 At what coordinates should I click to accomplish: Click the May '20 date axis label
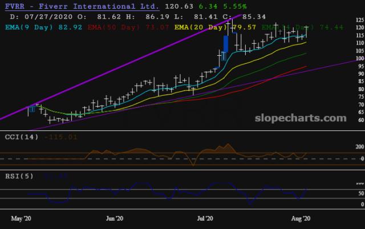[x=21, y=218]
